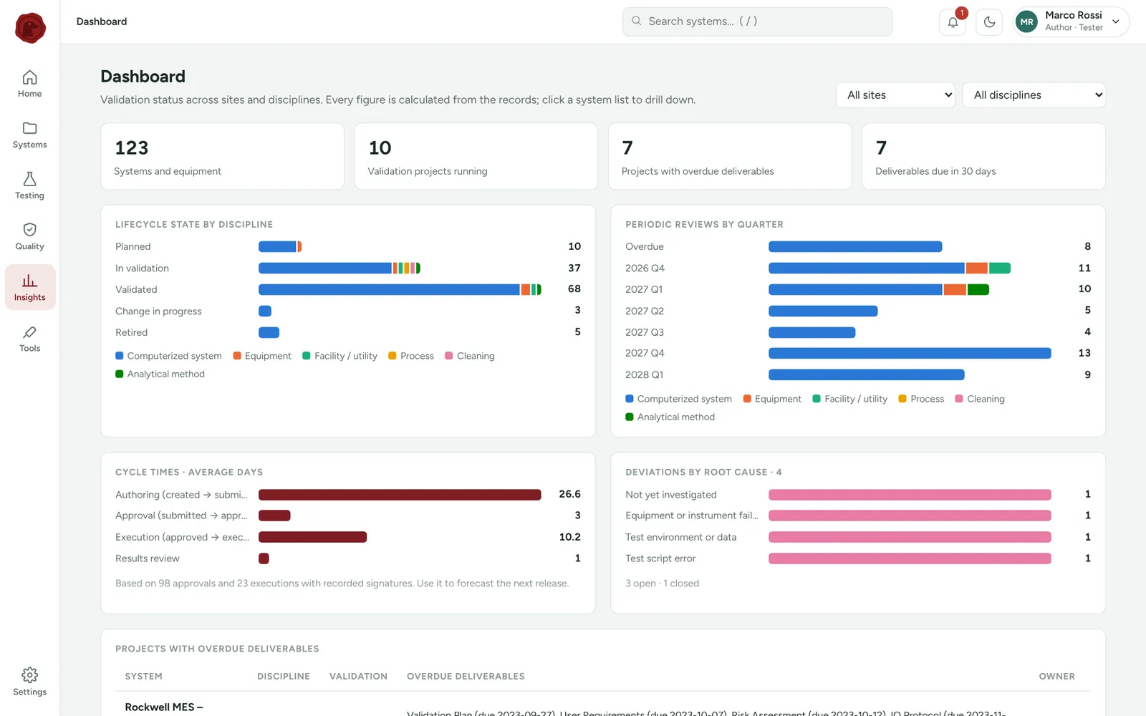The width and height of the screenshot is (1146, 716).
Task: Click Computerized system swatch in Lifecycle legend
Action: tap(120, 356)
